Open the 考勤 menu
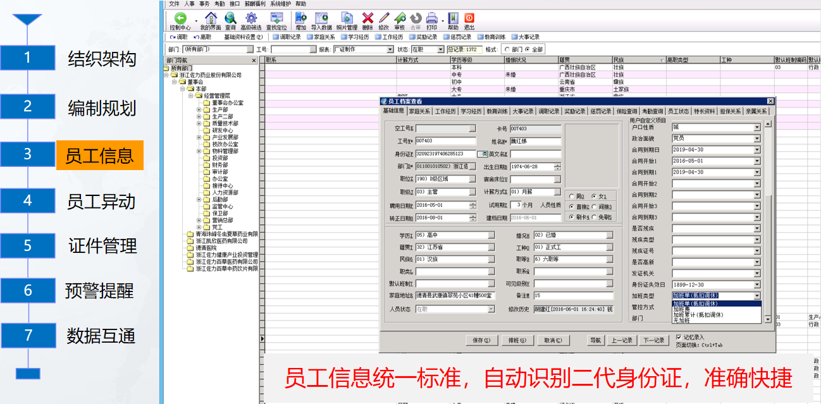Viewport: 821px width, 404px height. point(219,4)
